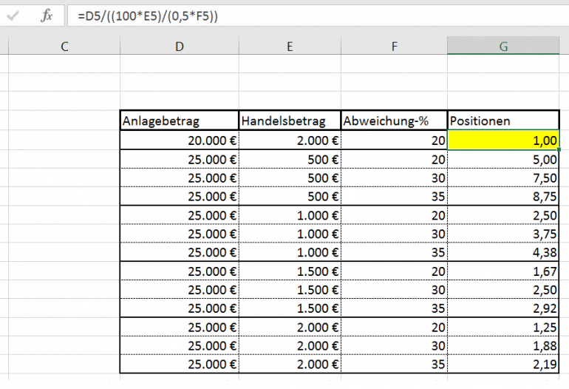Select Positionen cell showing 5,00
The height and width of the screenshot is (389, 569).
pyautogui.click(x=503, y=159)
